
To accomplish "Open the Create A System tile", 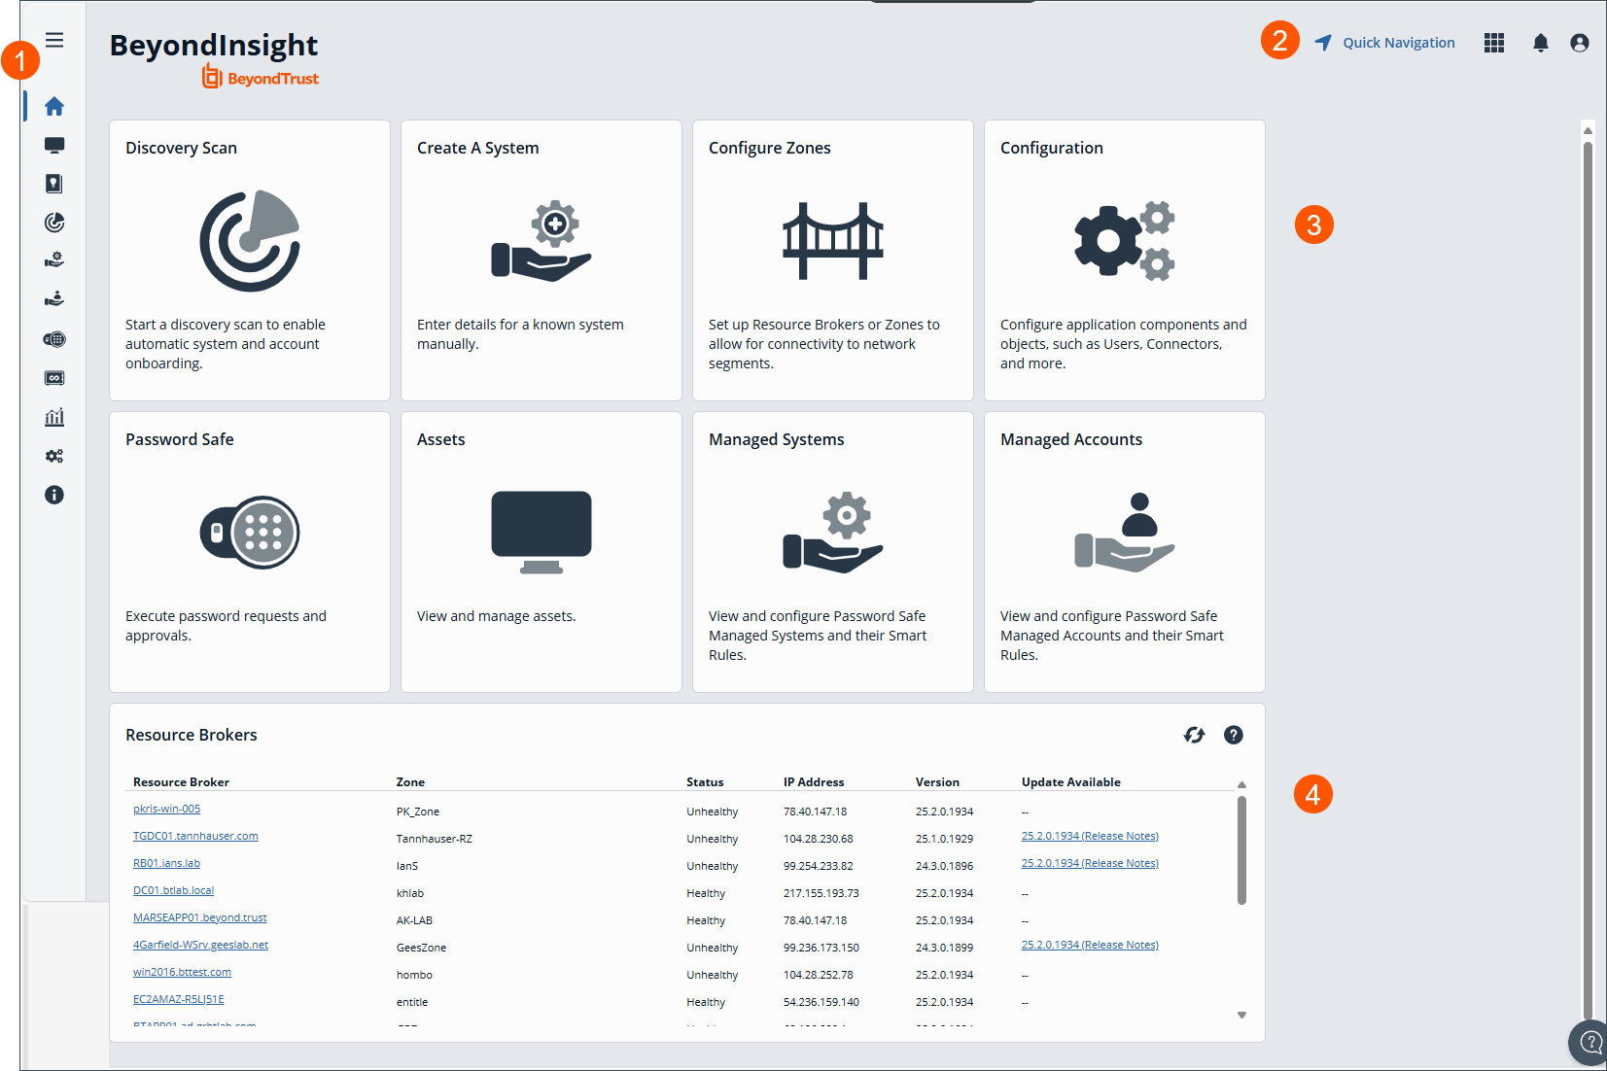I will [x=541, y=260].
